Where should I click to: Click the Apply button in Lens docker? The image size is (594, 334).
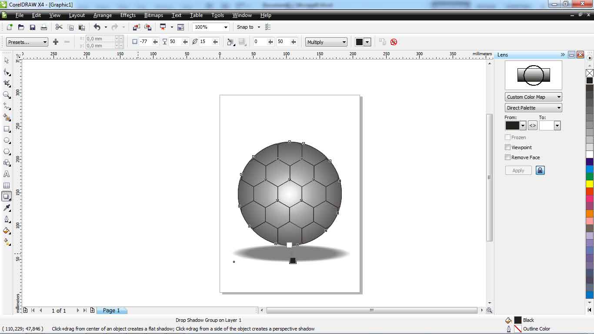pyautogui.click(x=518, y=170)
